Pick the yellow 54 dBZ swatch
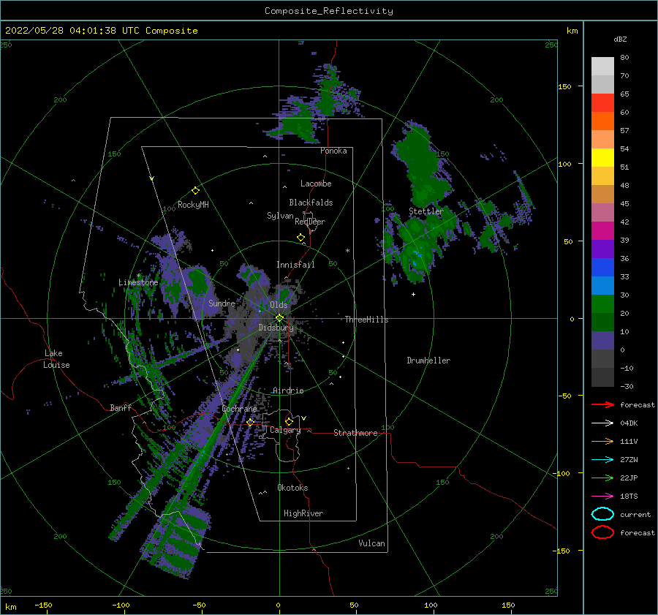This screenshot has height=615, width=658. coord(602,157)
